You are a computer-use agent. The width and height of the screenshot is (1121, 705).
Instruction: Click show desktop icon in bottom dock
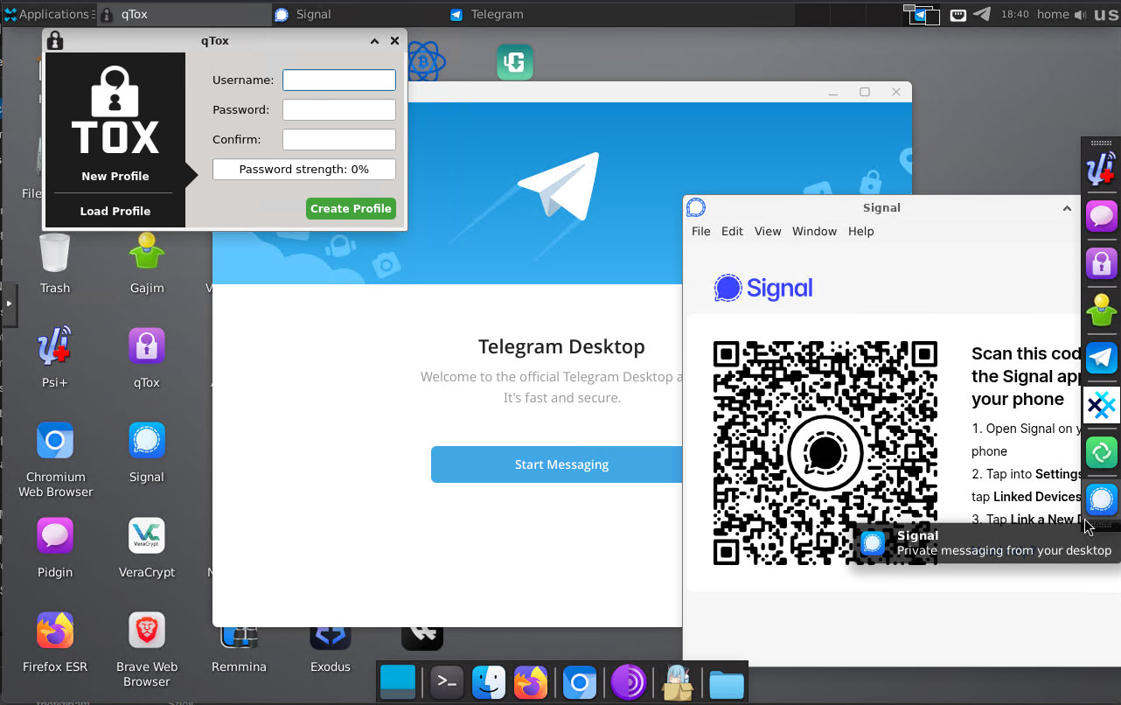point(398,682)
